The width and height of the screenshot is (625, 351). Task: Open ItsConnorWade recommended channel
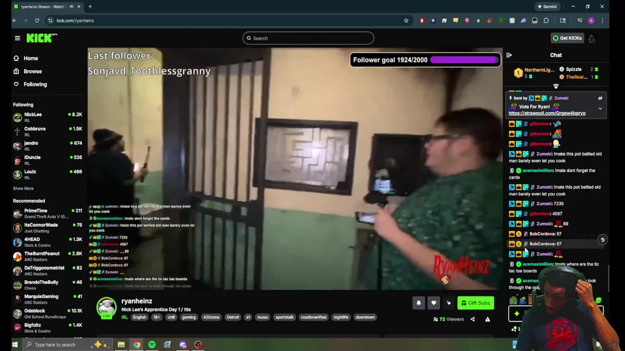tap(47, 228)
